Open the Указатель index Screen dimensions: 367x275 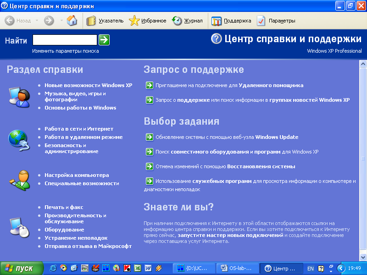(105, 21)
